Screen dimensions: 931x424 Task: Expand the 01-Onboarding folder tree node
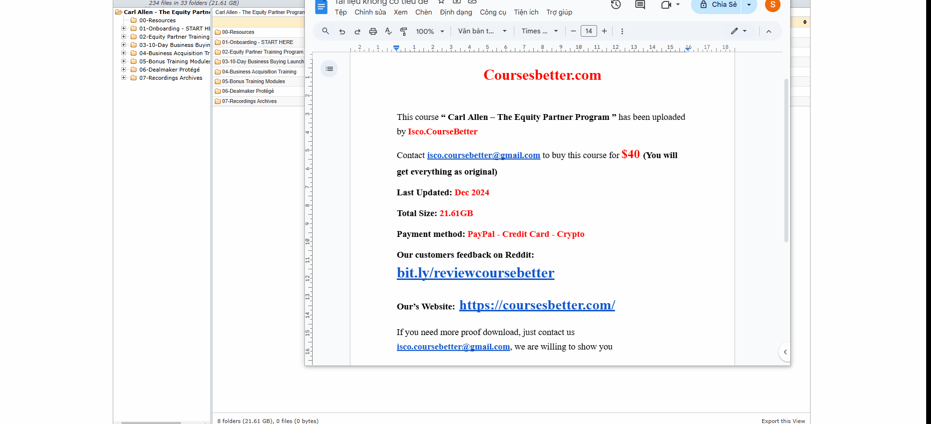pos(124,29)
